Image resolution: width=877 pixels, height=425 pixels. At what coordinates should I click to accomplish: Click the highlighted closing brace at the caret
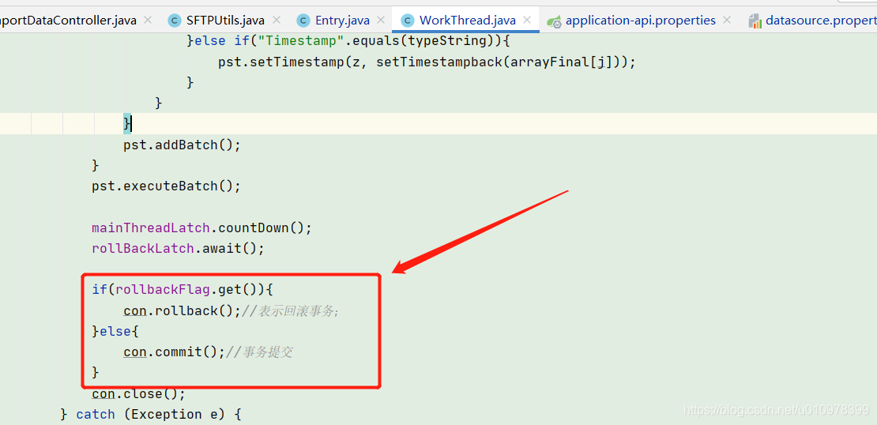[127, 123]
